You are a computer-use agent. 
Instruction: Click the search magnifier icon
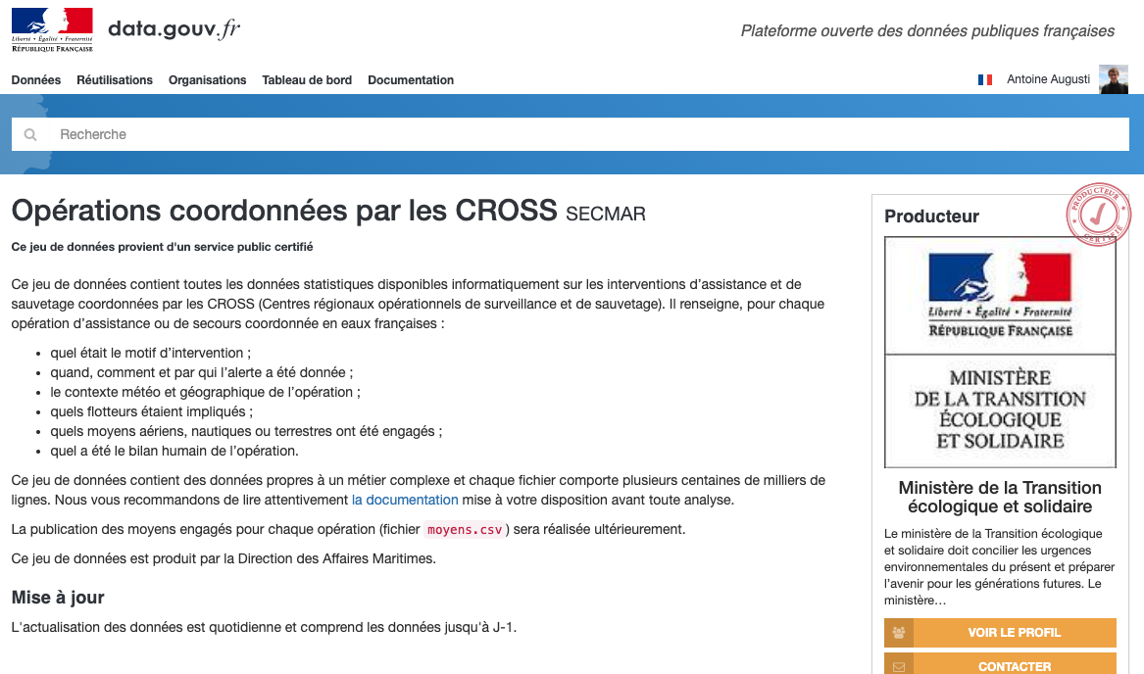30,135
